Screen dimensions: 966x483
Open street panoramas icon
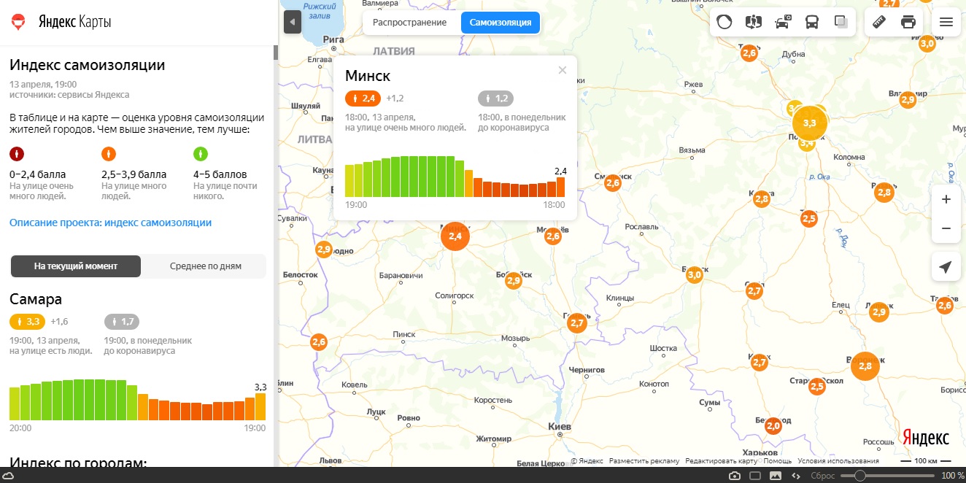[x=754, y=22]
